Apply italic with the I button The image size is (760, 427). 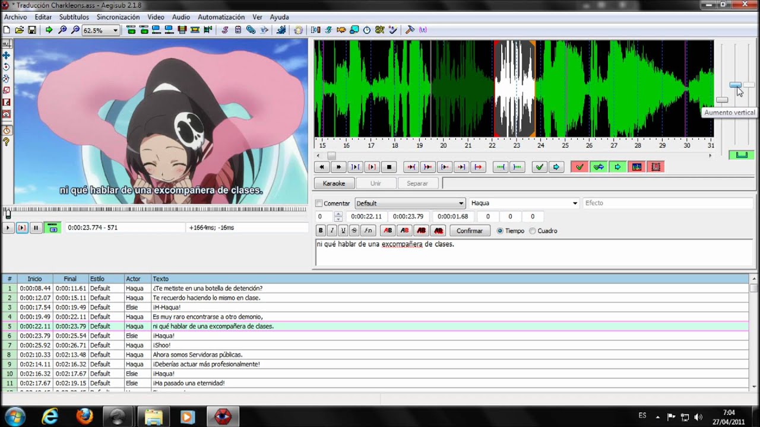[x=332, y=231]
